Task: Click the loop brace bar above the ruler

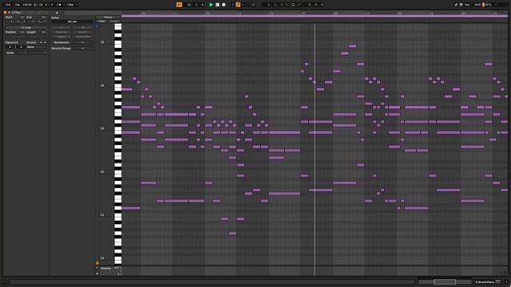Action: click(315, 16)
